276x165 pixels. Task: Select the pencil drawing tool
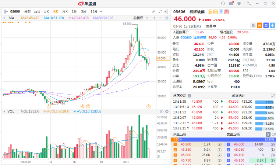click(x=153, y=12)
